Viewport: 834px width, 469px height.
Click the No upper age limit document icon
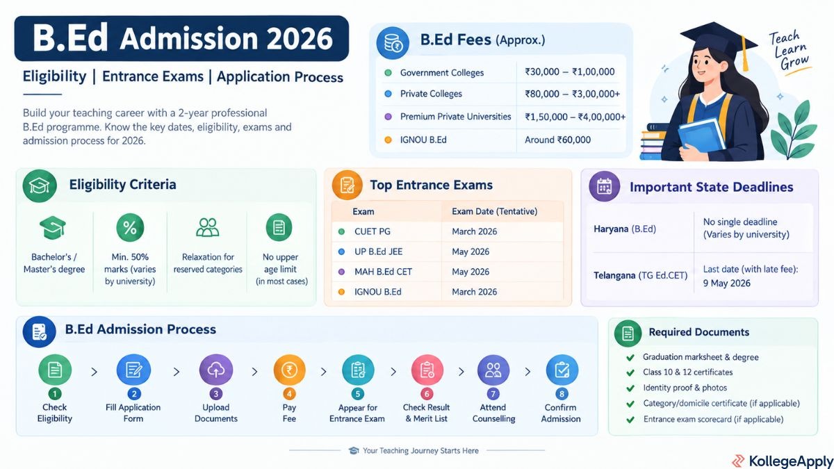coord(279,227)
